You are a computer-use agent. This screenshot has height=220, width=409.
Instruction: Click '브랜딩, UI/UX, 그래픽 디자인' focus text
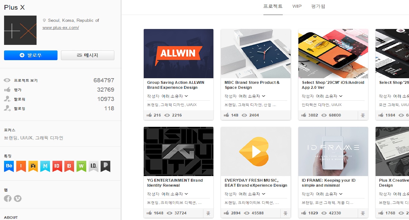tap(34, 138)
